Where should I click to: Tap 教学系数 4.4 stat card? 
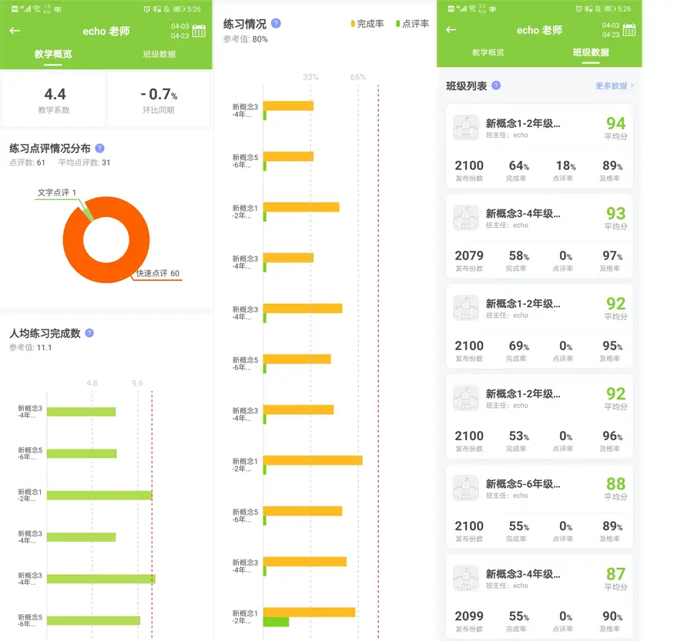point(54,99)
